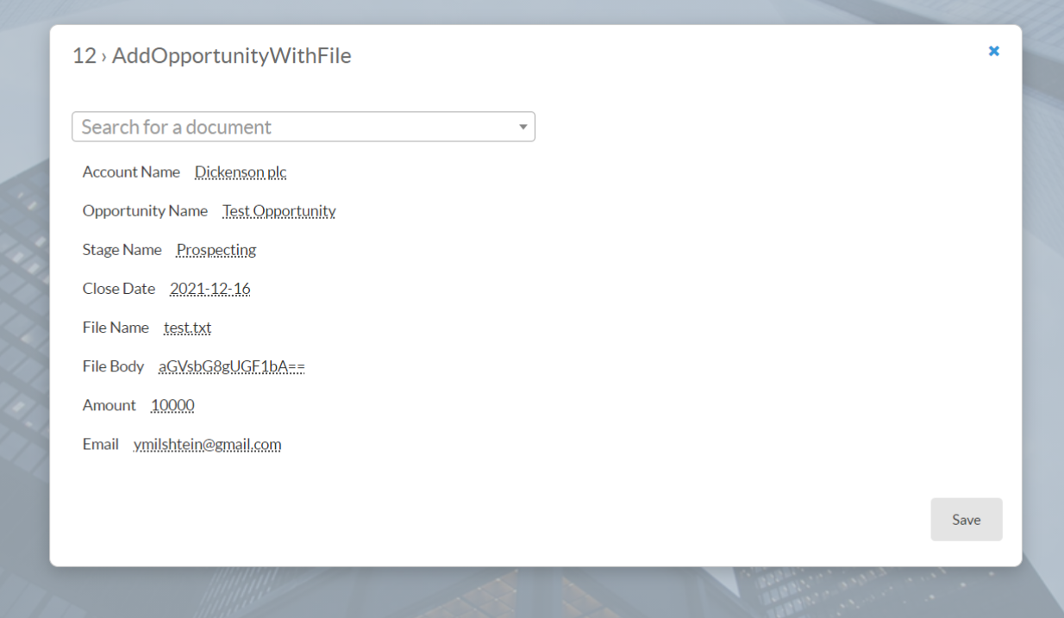This screenshot has height=618, width=1064.
Task: Edit the Test Opportunity value
Action: coord(279,211)
